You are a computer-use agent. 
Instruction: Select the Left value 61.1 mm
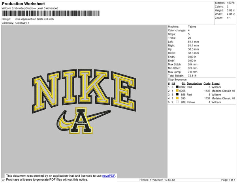tap(193, 42)
